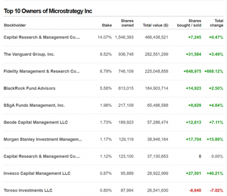Click the Stockholder column header
The height and width of the screenshot is (196, 227).
pos(15,25)
